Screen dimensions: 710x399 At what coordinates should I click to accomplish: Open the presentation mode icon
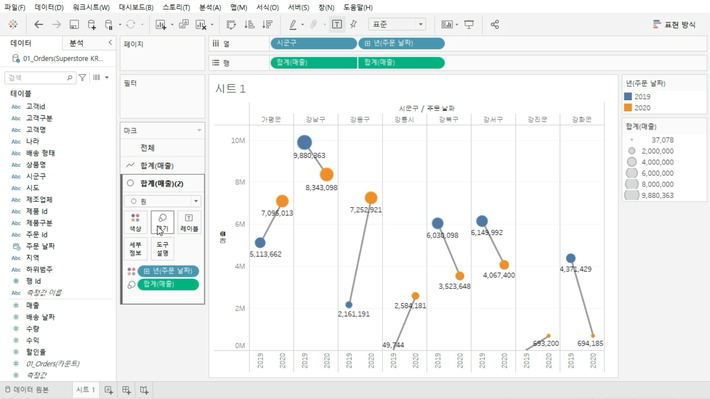coord(469,25)
